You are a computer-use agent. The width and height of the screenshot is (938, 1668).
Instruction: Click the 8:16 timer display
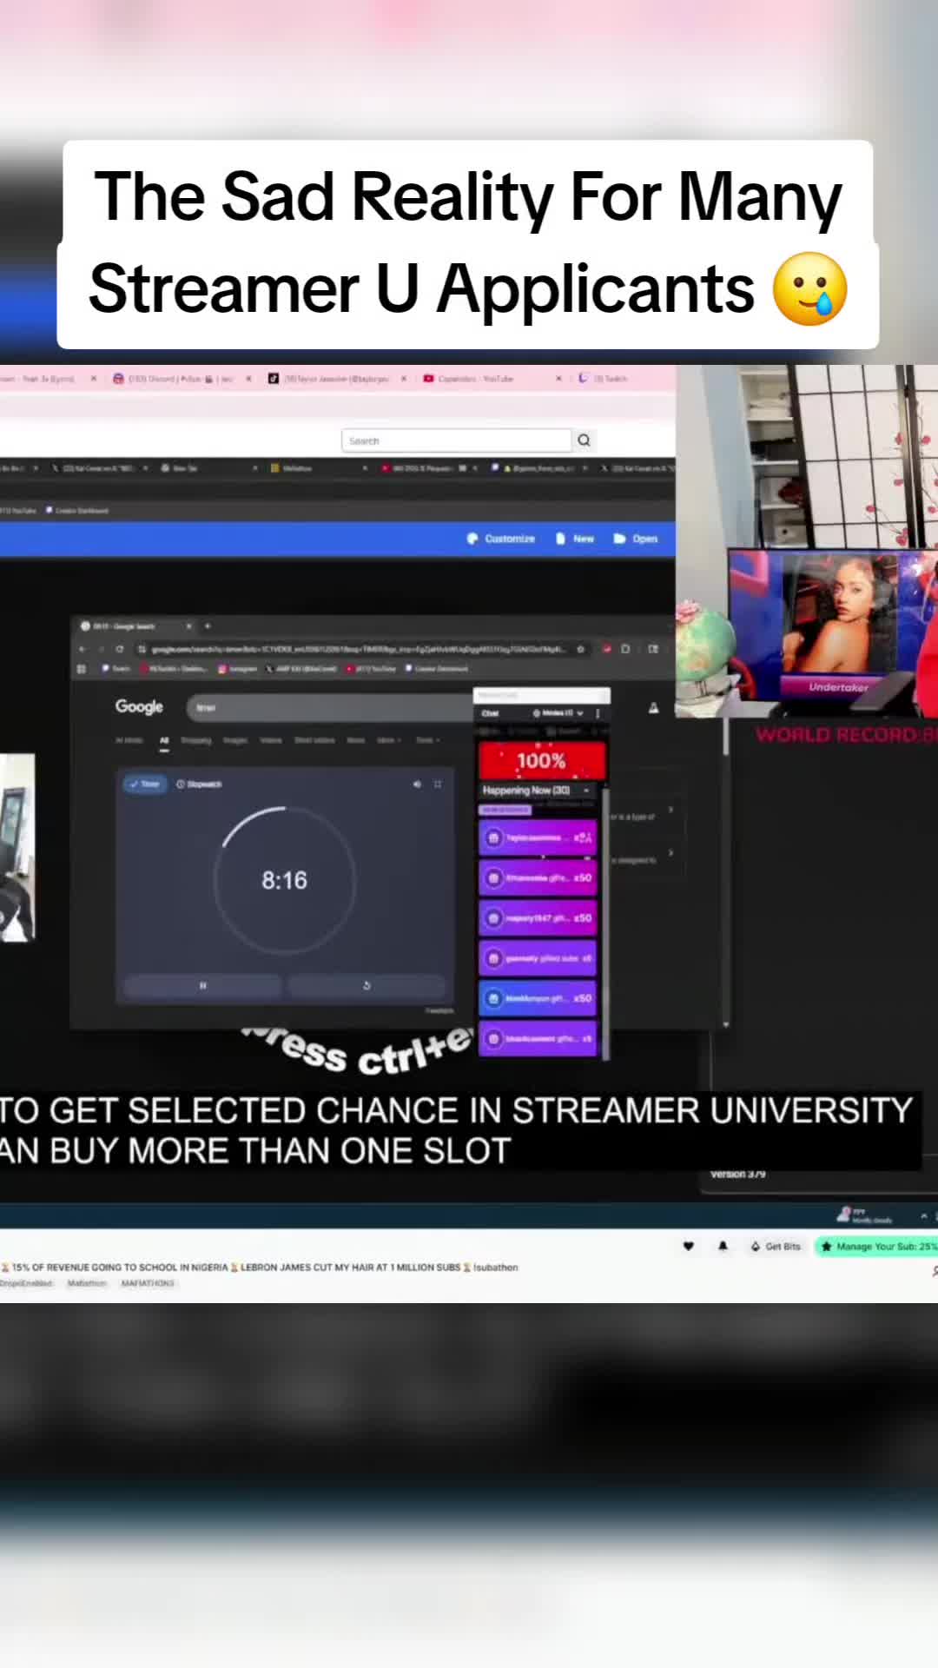click(x=285, y=880)
